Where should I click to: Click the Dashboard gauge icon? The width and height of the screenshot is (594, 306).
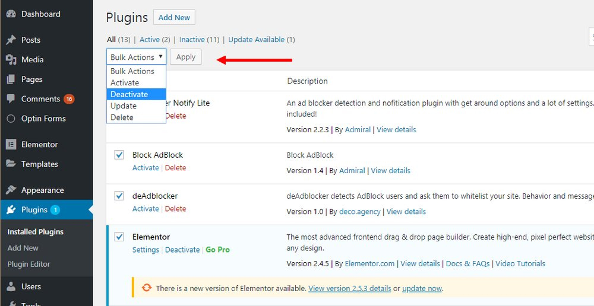pos(11,14)
